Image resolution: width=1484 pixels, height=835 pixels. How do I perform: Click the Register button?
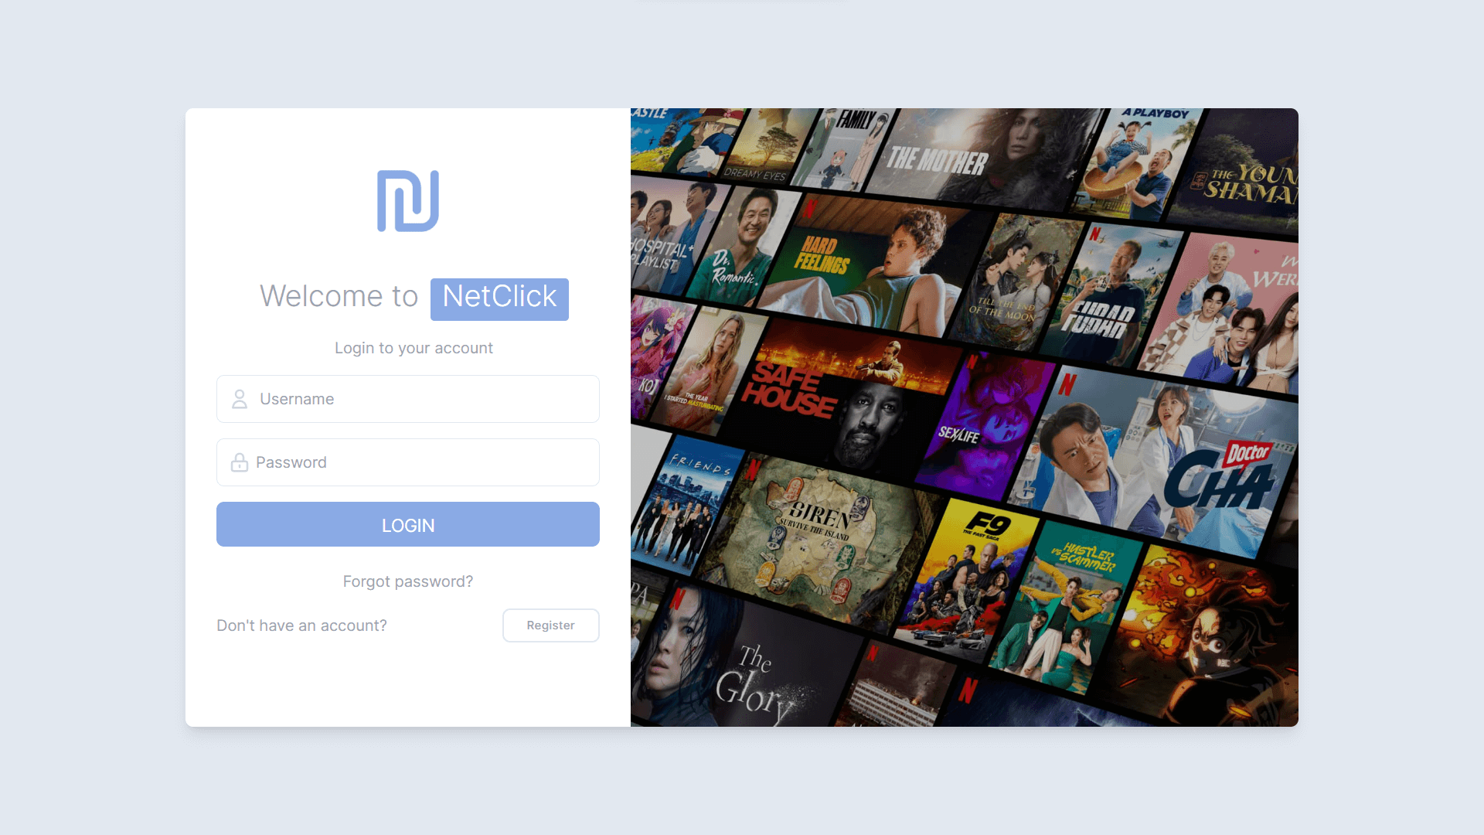pyautogui.click(x=551, y=625)
